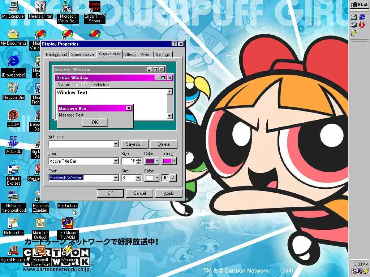Click the preview Message Box OK button
Viewport: 370px width, 277px height.
click(x=95, y=122)
